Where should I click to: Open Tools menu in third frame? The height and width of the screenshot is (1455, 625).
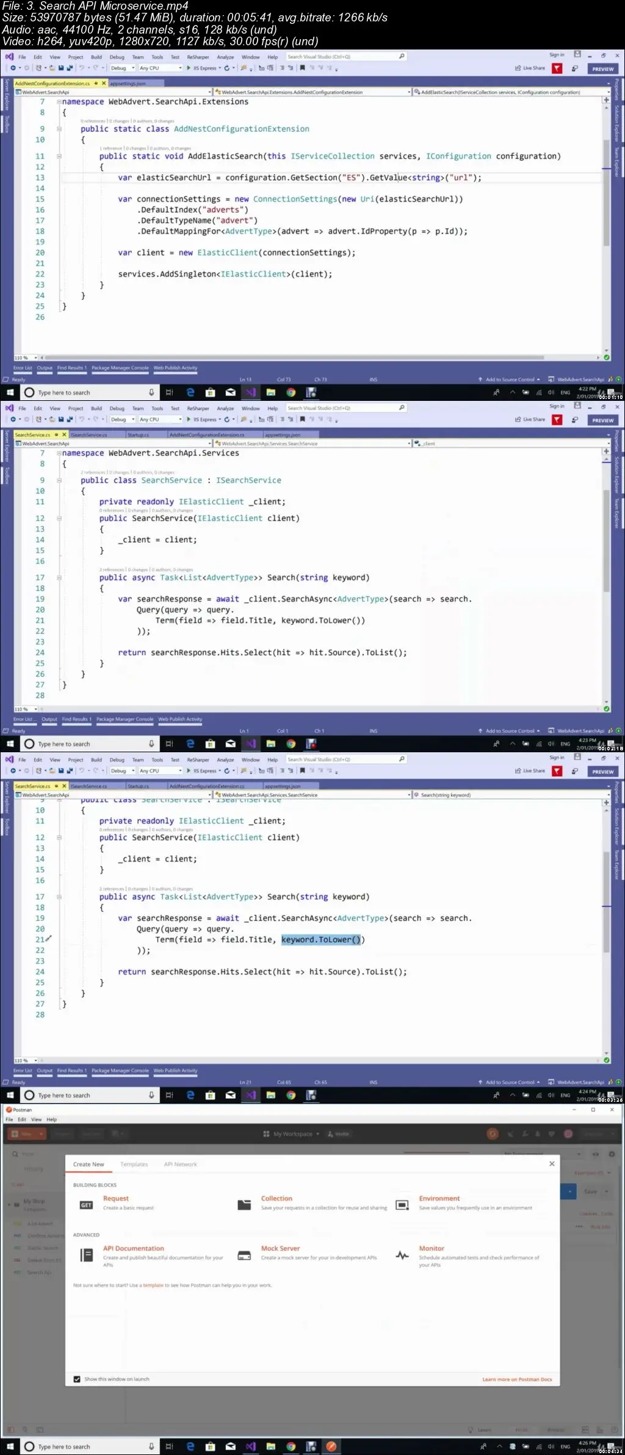click(157, 760)
